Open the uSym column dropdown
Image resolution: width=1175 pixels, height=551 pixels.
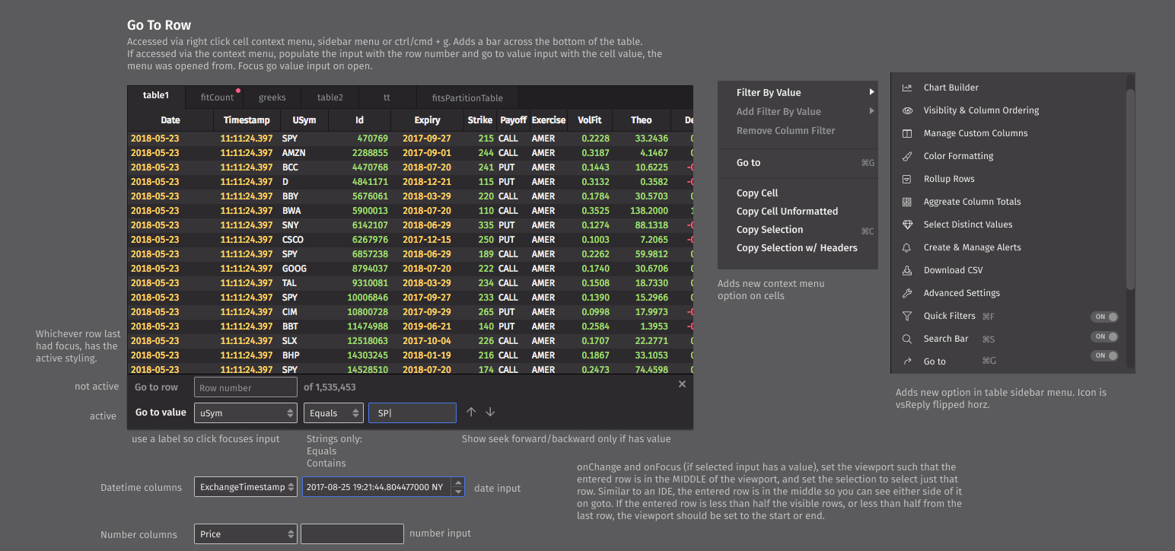245,412
